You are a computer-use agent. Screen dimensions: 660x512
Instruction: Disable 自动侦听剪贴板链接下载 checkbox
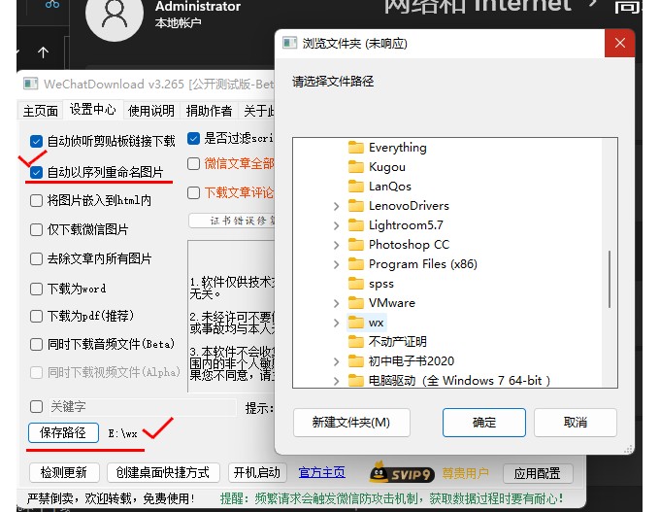(37, 141)
